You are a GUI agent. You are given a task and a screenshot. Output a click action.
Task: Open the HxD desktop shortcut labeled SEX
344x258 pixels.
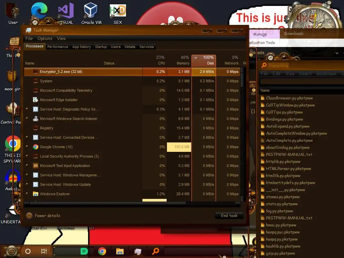(118, 10)
